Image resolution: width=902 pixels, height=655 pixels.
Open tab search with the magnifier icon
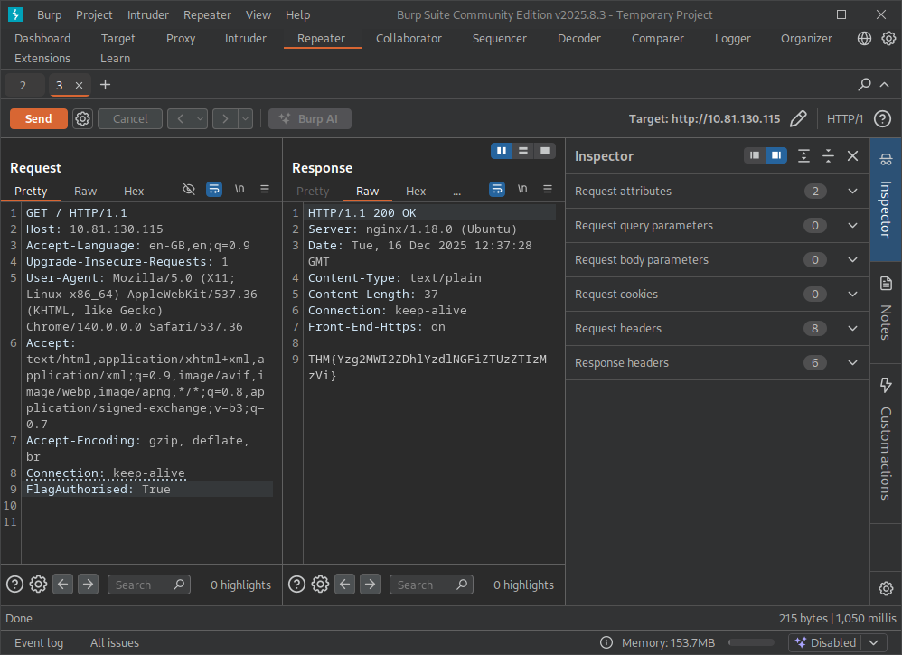[x=865, y=84]
